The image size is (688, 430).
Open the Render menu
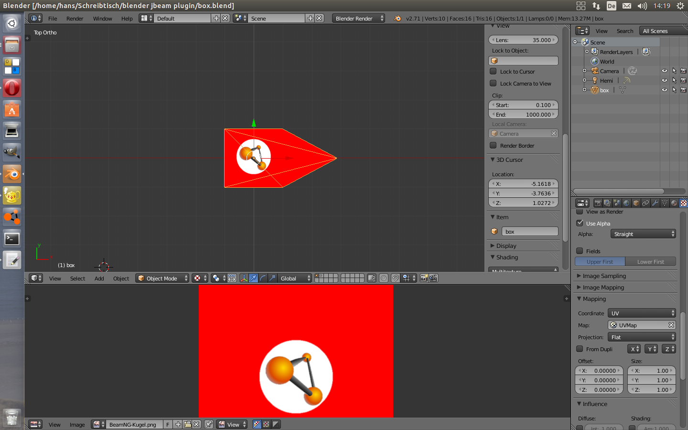(x=75, y=18)
